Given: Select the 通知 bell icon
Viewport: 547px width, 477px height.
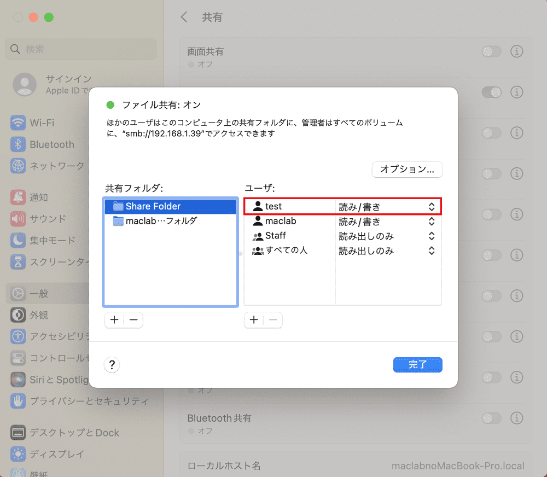Looking at the screenshot, I should (x=18, y=197).
